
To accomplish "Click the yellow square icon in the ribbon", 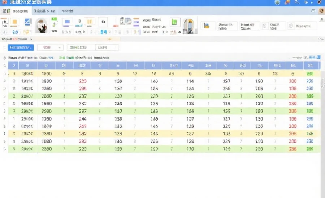I will 14,23.
